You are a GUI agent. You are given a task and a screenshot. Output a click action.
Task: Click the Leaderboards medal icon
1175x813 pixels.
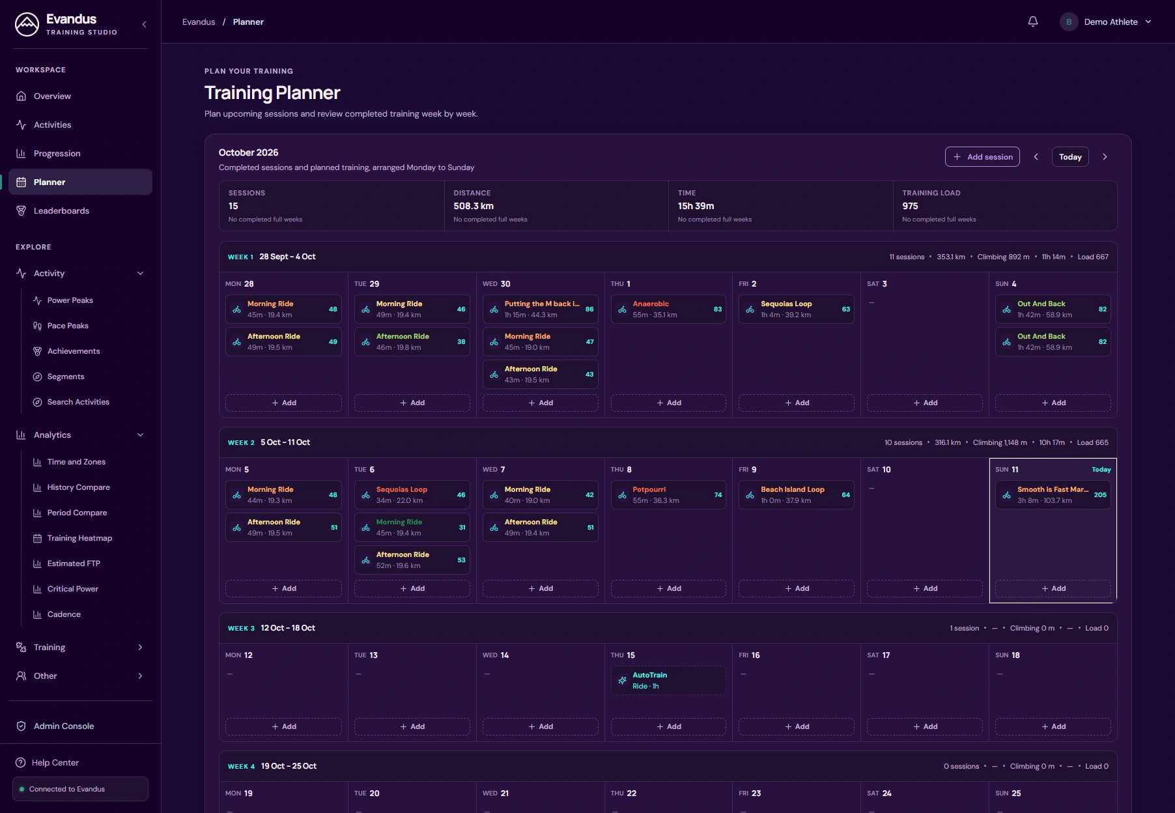point(21,210)
